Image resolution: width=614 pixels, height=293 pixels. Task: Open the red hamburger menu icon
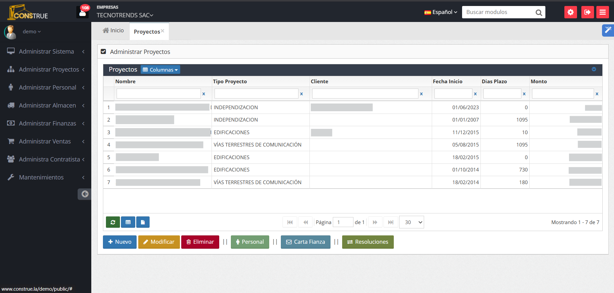coord(602,12)
